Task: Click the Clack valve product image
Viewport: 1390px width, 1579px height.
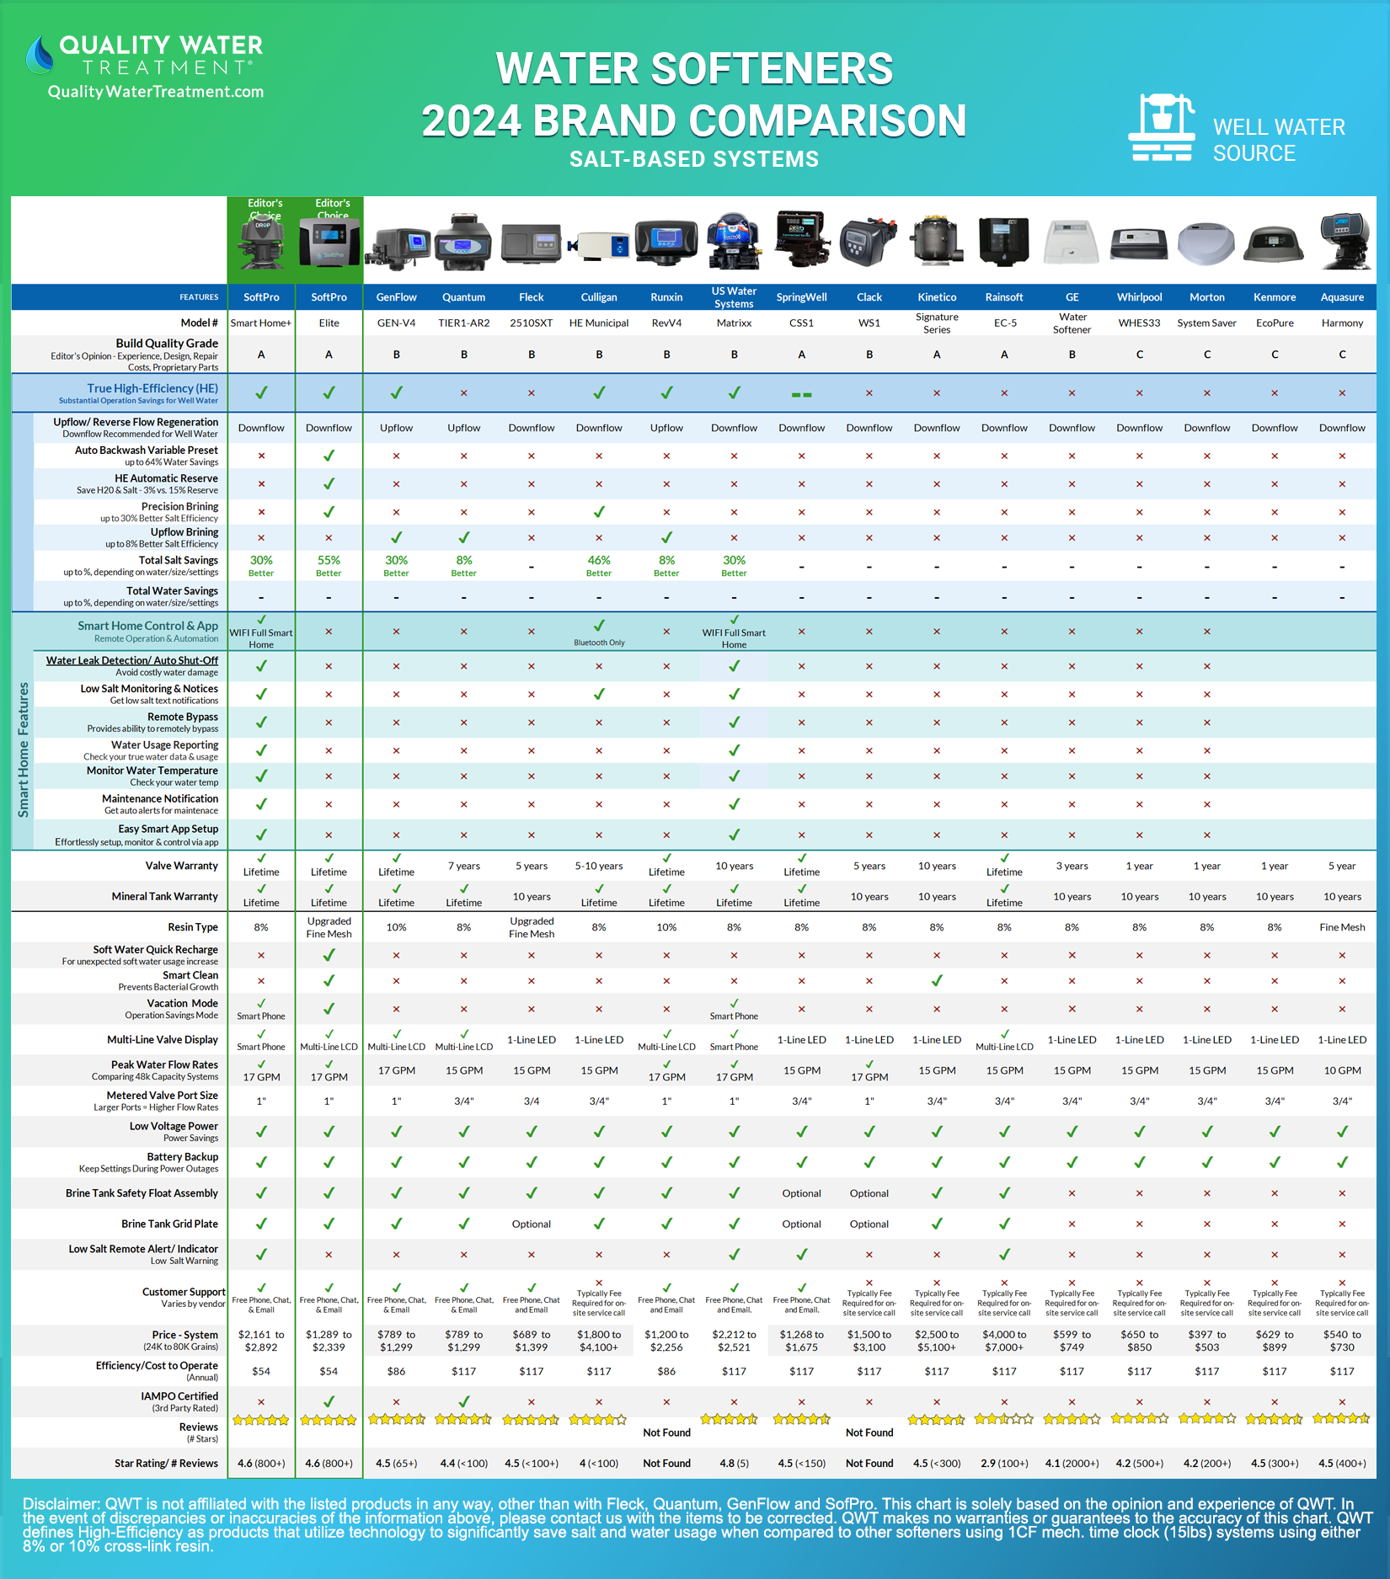Action: pyautogui.click(x=869, y=243)
